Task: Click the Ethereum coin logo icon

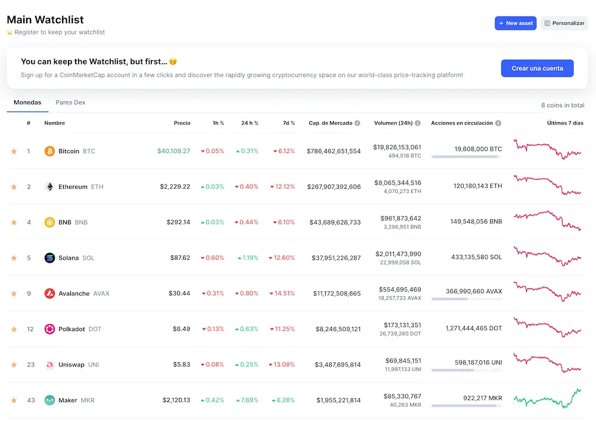Action: 49,186
